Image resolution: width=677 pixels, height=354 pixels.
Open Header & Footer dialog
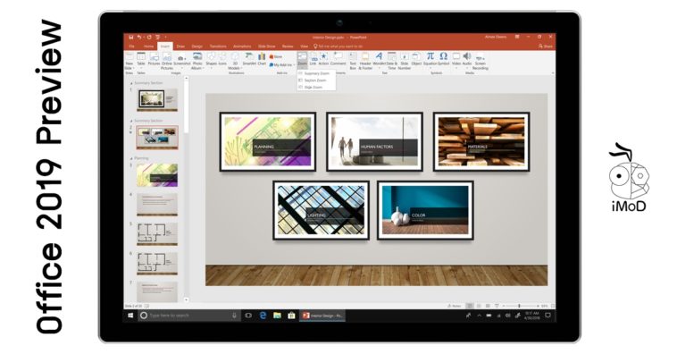pos(365,62)
